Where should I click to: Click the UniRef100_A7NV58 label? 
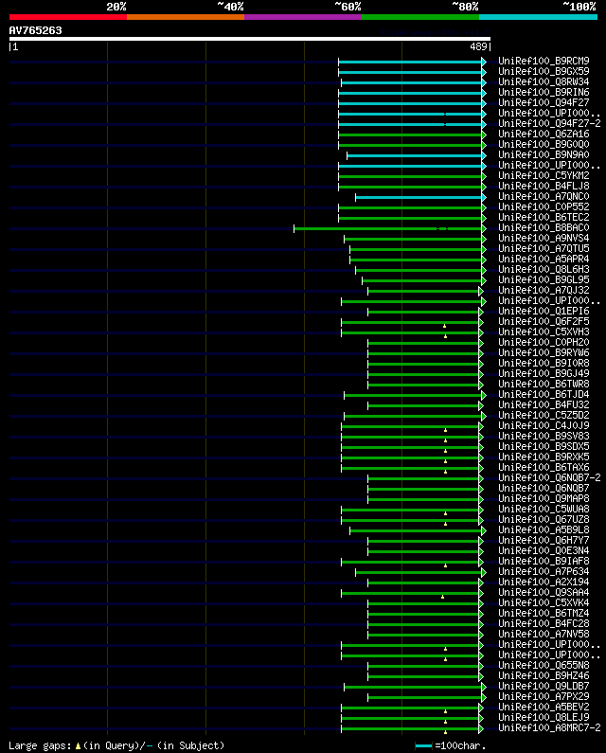pyautogui.click(x=544, y=635)
